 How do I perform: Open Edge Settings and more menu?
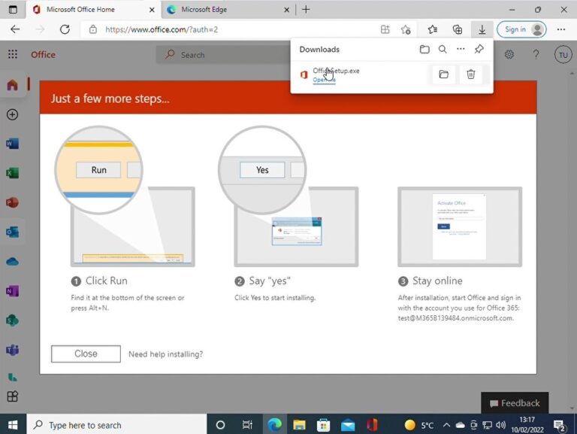pyautogui.click(x=560, y=29)
